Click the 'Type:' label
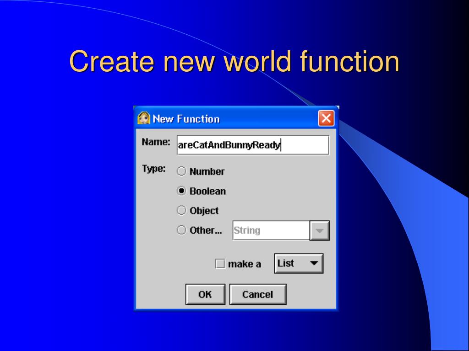Image resolution: width=469 pixels, height=351 pixels. 154,169
